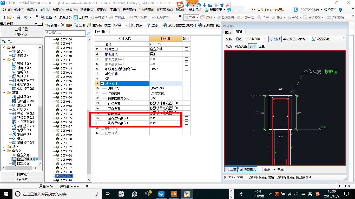Open 过滤 filter options
The image size is (355, 199).
153,25
